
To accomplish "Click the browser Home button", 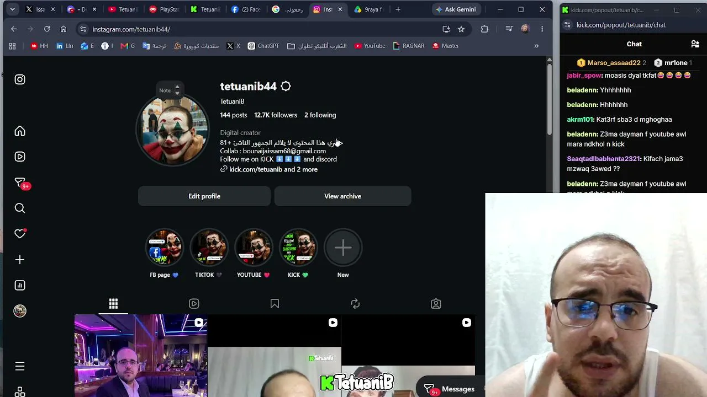I will coord(64,29).
